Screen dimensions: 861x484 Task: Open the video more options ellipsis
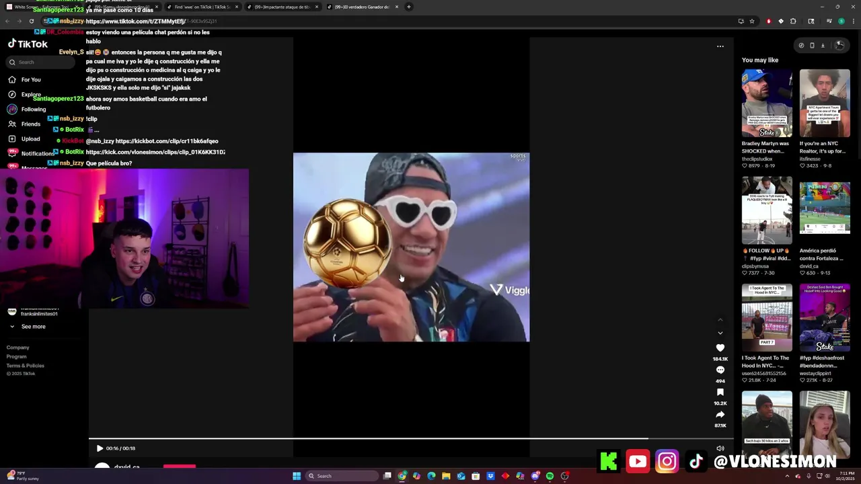(720, 46)
